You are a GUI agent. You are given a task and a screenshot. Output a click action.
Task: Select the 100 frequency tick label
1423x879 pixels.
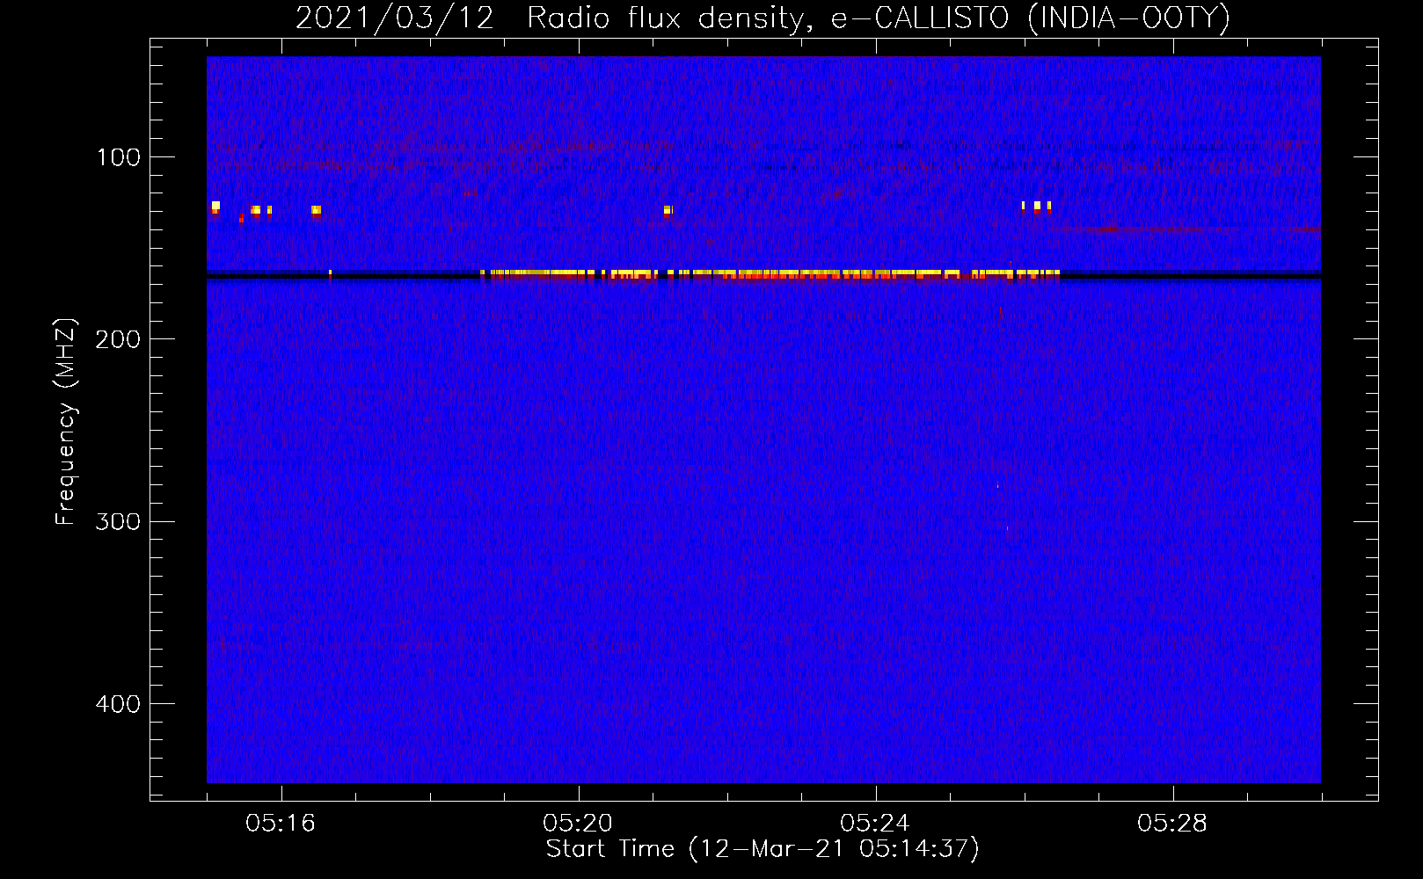click(x=119, y=157)
